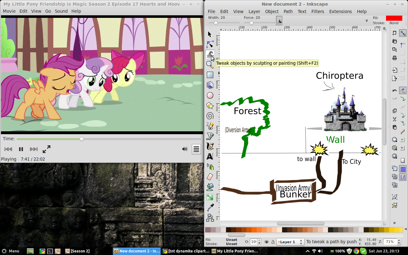Toggle snap nodes or handles button

[x=403, y=91]
